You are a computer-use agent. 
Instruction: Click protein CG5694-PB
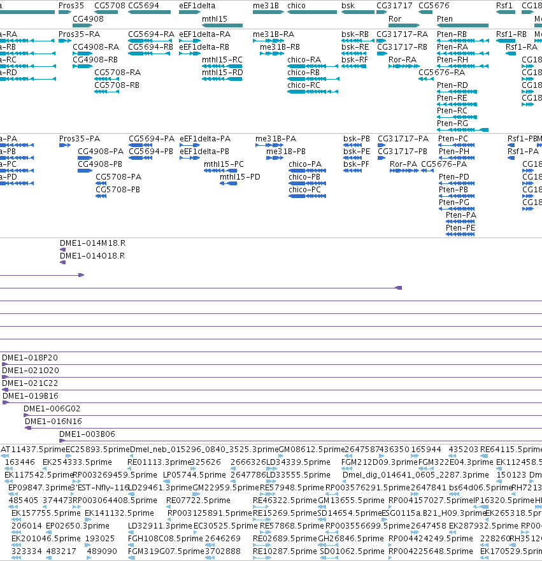[141, 158]
